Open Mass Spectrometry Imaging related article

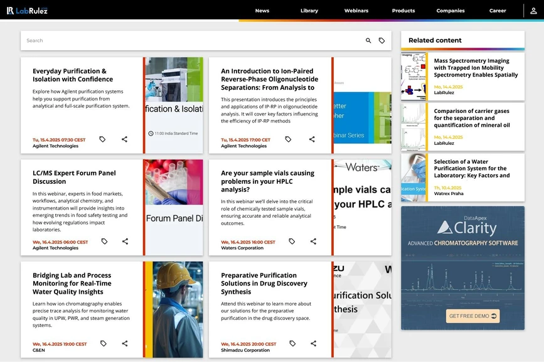(x=476, y=68)
